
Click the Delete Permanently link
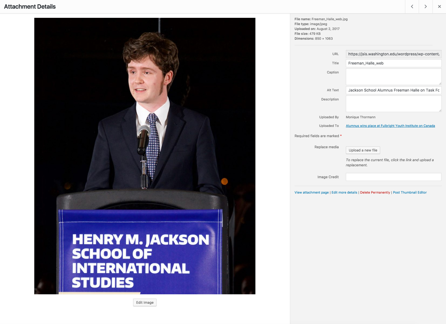[375, 193]
